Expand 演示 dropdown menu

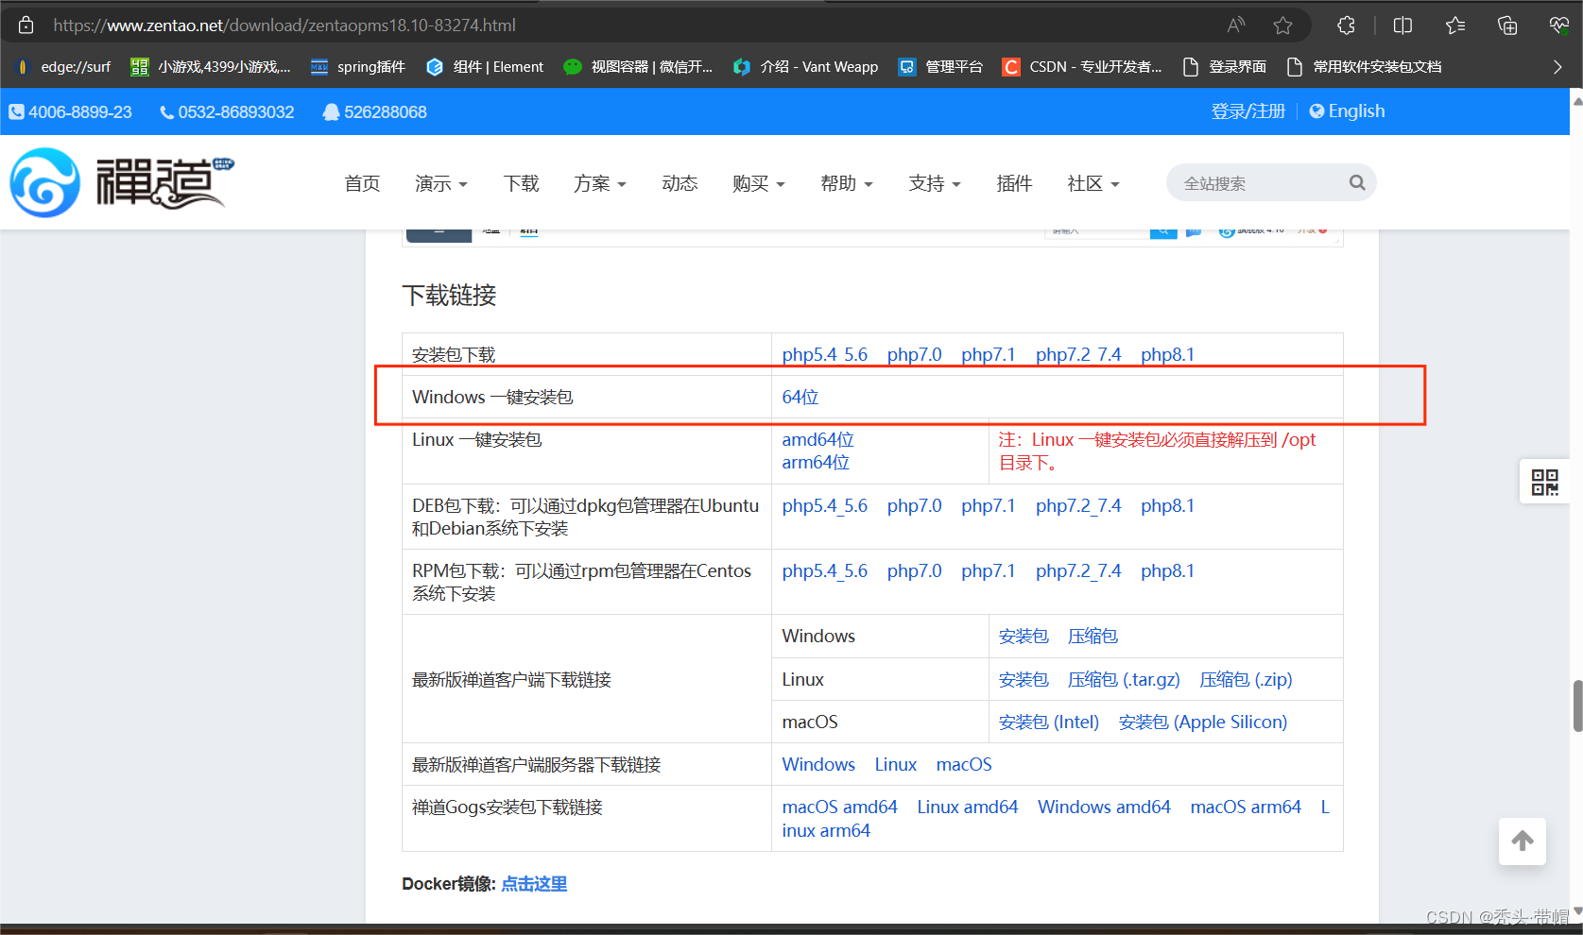coord(441,183)
